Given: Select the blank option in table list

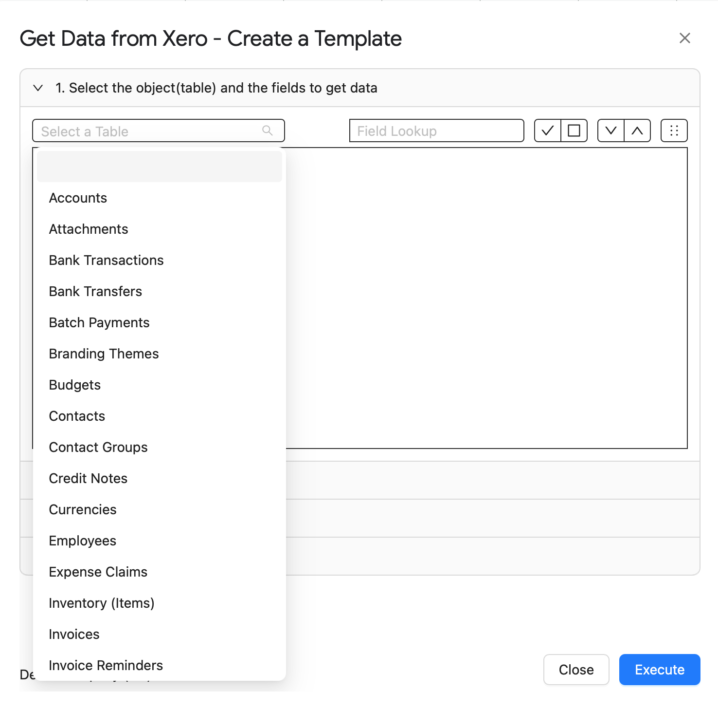Looking at the screenshot, I should coord(160,167).
